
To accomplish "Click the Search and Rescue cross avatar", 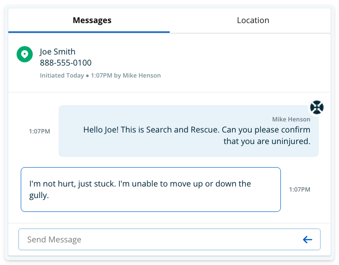I will 317,107.
